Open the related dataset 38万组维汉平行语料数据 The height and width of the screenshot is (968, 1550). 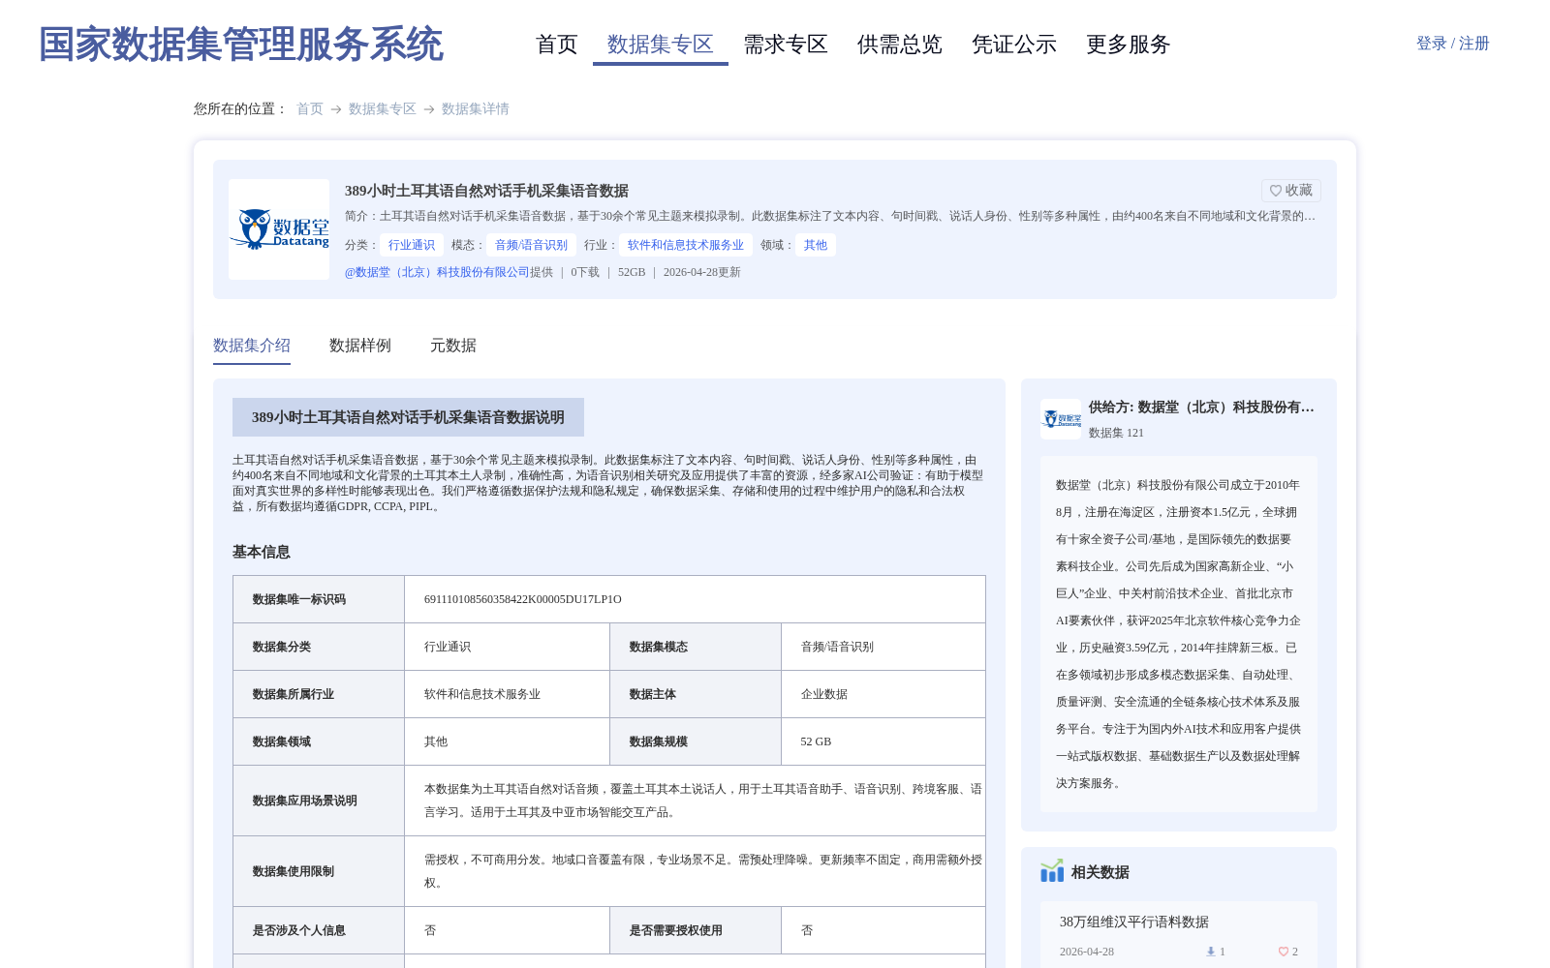(1134, 923)
